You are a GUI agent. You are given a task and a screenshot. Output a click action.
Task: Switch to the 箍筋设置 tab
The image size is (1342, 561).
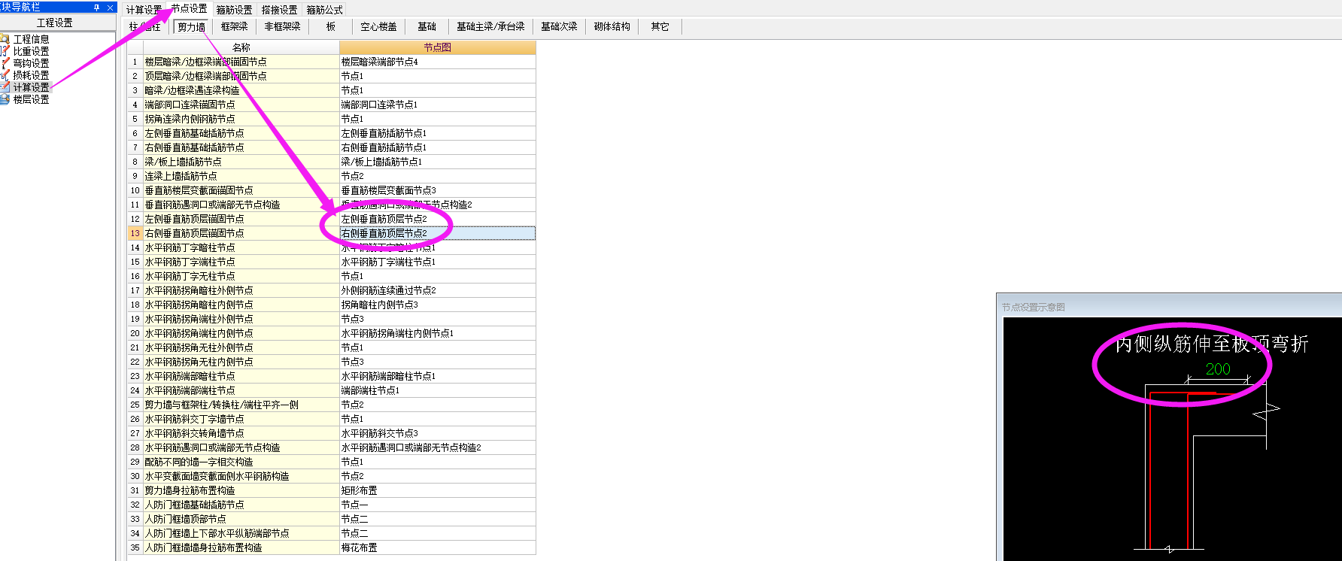[234, 10]
